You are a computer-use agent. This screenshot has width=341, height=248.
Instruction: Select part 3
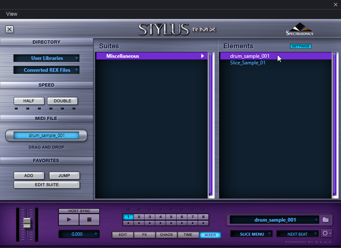click(x=149, y=217)
